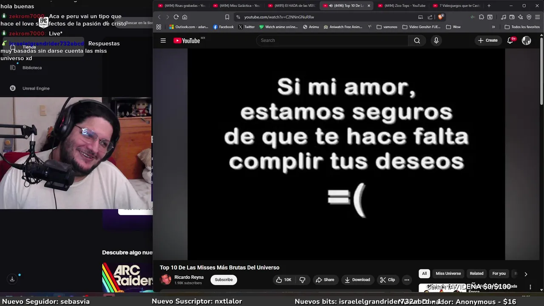Open browser main menu hamburger
Viewport: 544px width, 306px height.
[538, 17]
